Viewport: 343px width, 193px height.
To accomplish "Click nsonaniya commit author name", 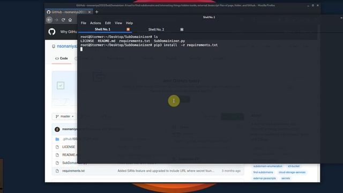I will [x=70, y=129].
